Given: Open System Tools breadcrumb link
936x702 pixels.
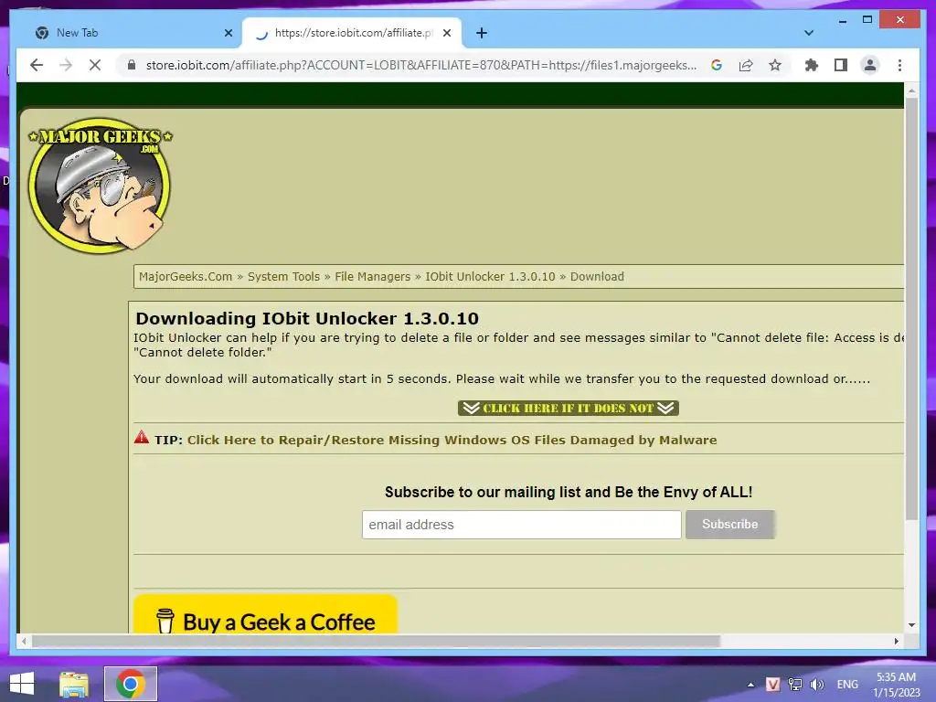Looking at the screenshot, I should point(283,276).
